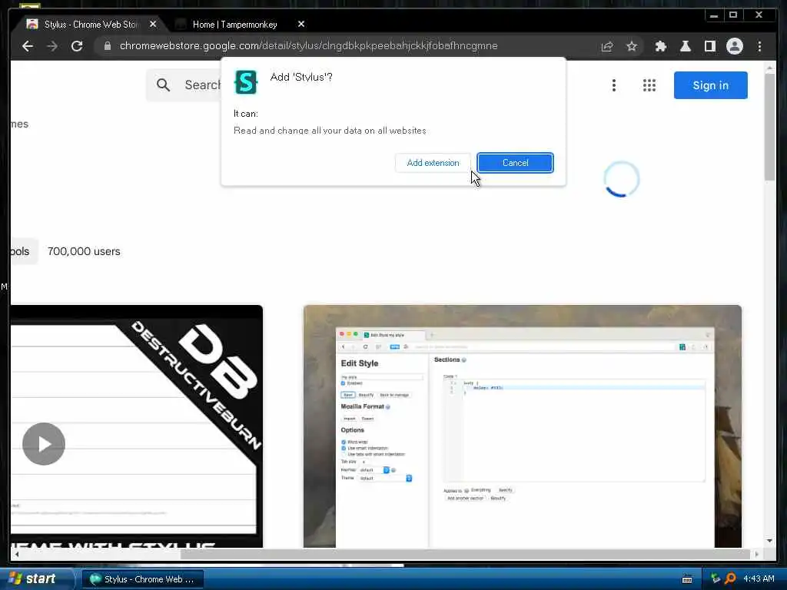Bookmark this page with the star icon
Screen dimensions: 787x590
click(632, 46)
